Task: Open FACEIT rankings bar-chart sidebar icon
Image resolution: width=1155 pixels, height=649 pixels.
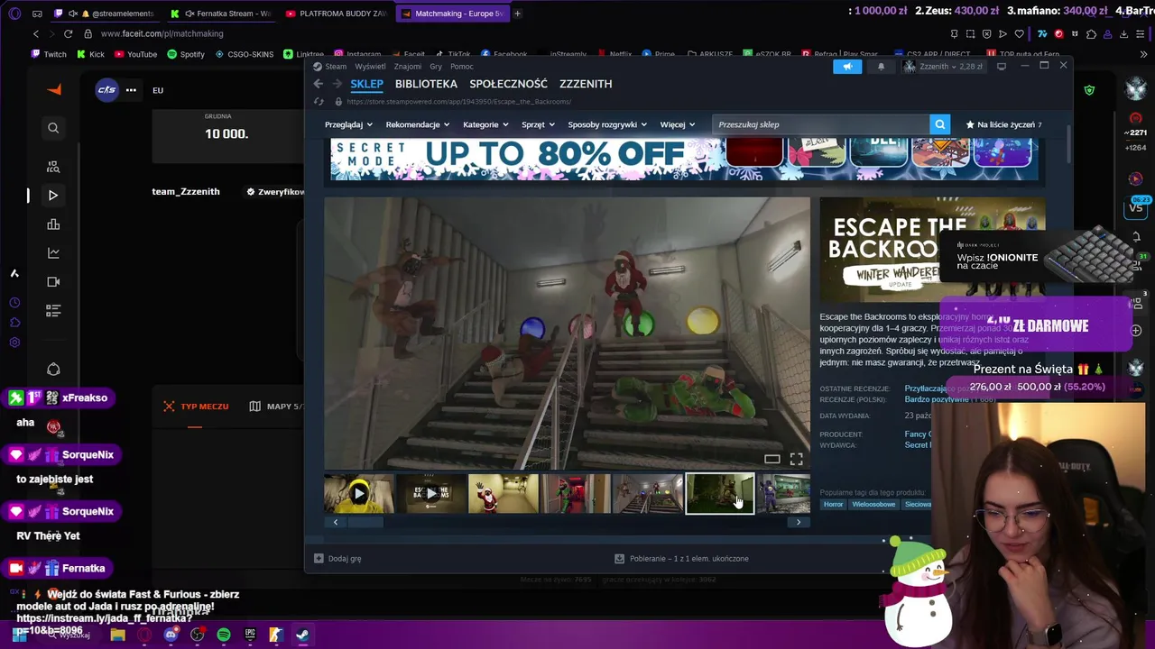Action: [53, 224]
